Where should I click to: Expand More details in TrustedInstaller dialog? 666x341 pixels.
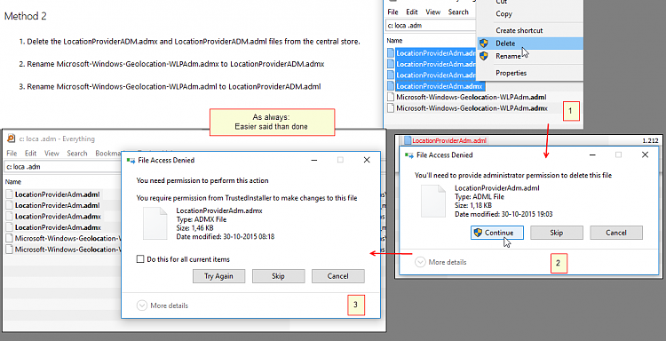pyautogui.click(x=163, y=305)
